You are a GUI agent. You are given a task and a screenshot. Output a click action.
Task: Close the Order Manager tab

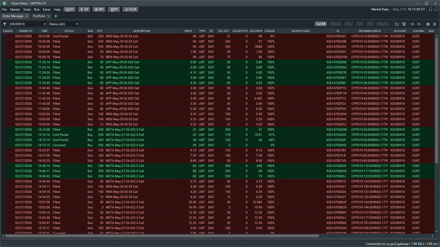(x=27, y=16)
